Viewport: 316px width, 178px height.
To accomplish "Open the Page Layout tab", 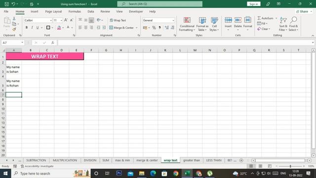I will (x=53, y=11).
